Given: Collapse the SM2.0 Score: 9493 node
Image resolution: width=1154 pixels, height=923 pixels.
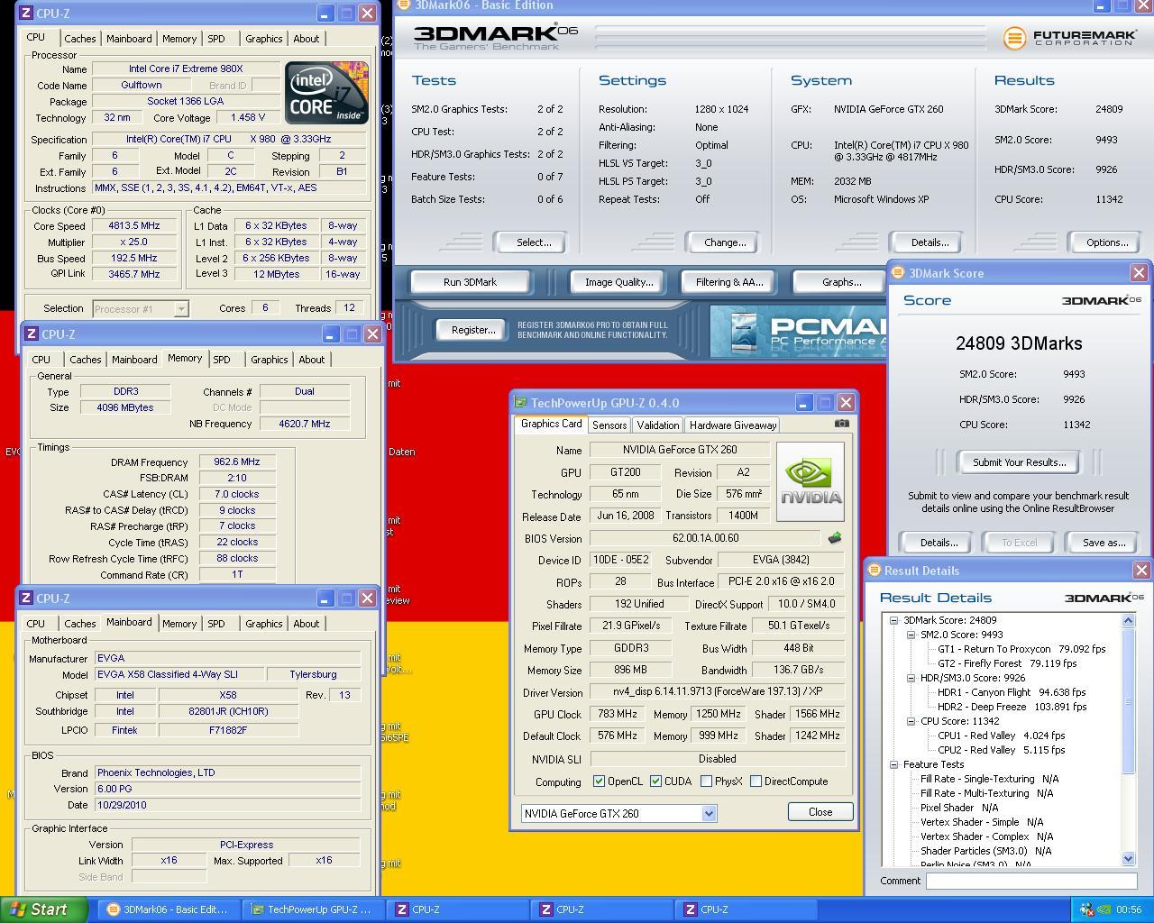Looking at the screenshot, I should point(911,635).
